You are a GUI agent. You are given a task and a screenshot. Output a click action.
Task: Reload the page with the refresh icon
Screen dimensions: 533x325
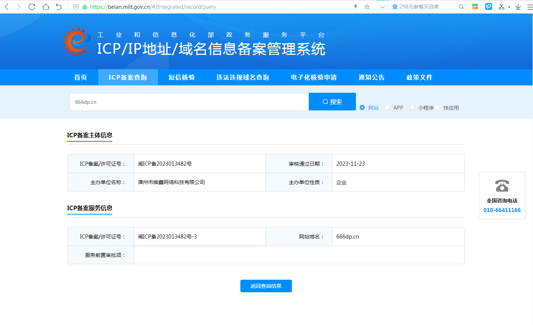point(32,7)
